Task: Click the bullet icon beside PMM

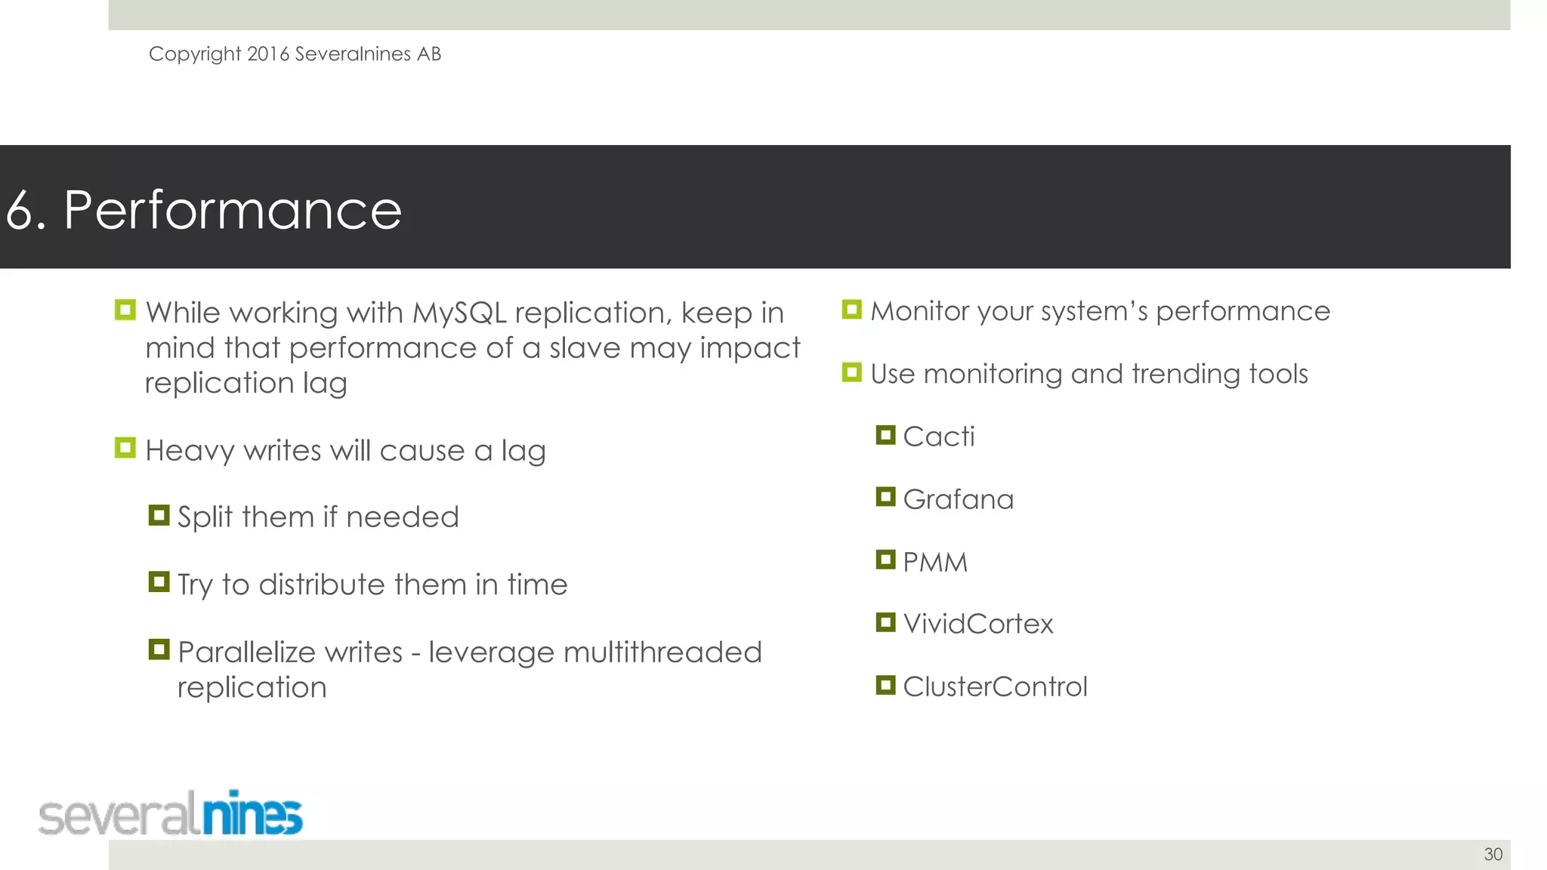Action: pyautogui.click(x=885, y=560)
